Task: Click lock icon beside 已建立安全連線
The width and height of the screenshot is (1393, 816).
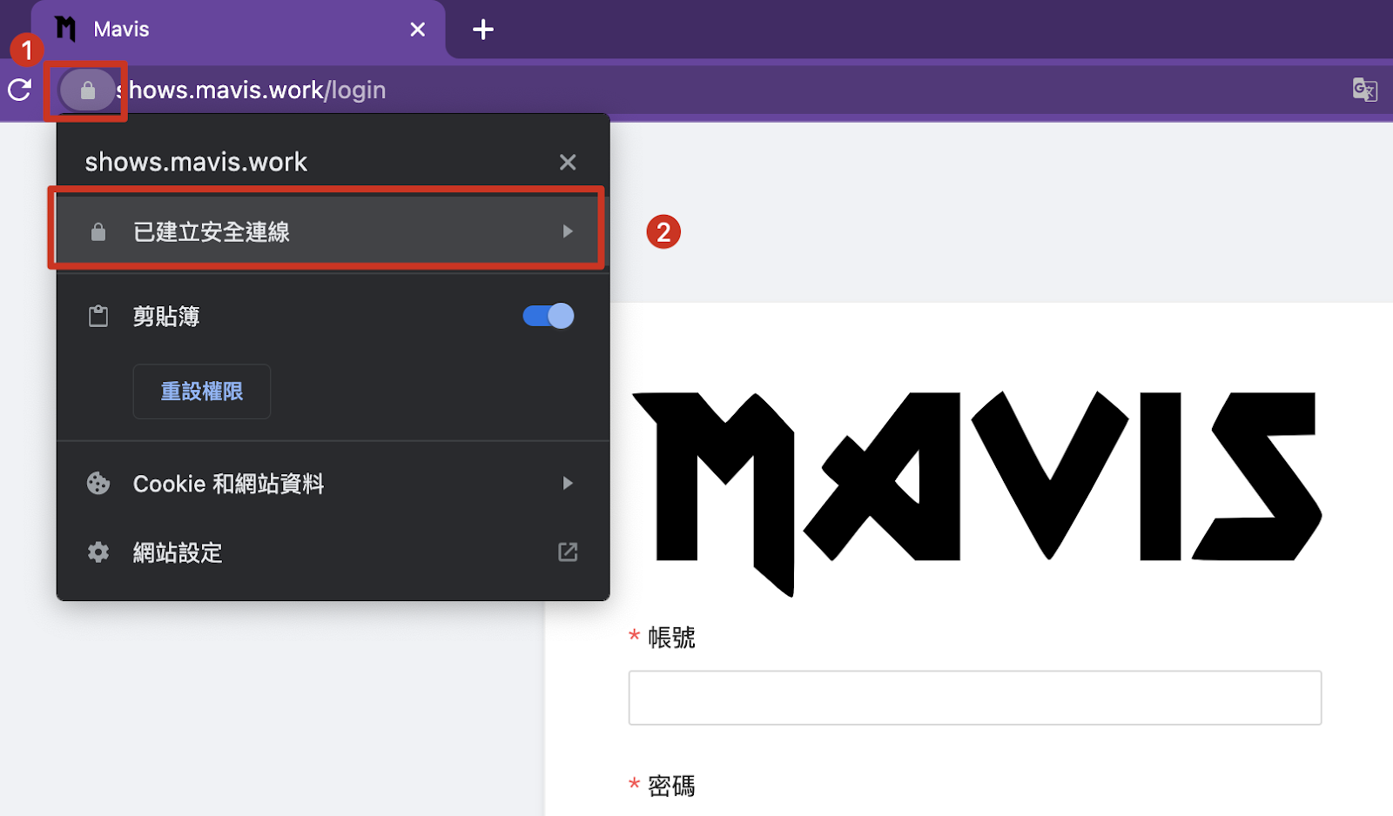Action: (98, 231)
